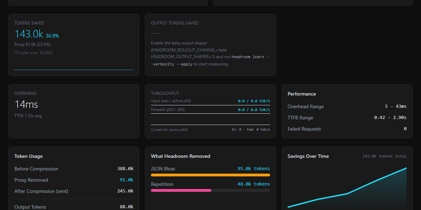Click the Output Tokens label

point(30,207)
